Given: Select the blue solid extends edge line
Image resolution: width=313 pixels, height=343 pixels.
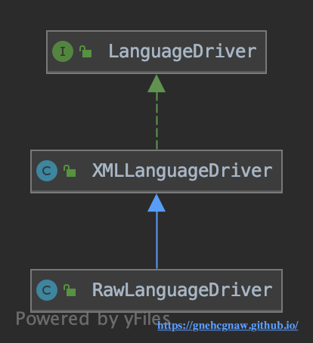Looking at the screenshot, I should (156, 240).
